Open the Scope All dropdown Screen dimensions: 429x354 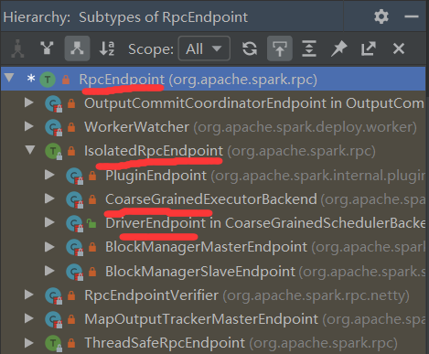pyautogui.click(x=204, y=48)
